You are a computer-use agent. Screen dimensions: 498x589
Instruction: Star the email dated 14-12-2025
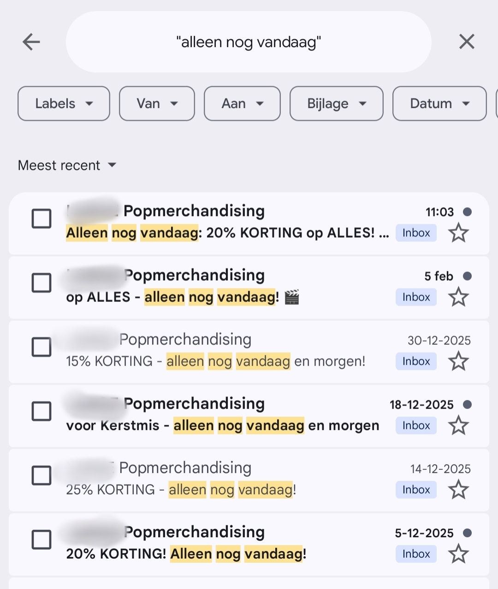coord(458,490)
